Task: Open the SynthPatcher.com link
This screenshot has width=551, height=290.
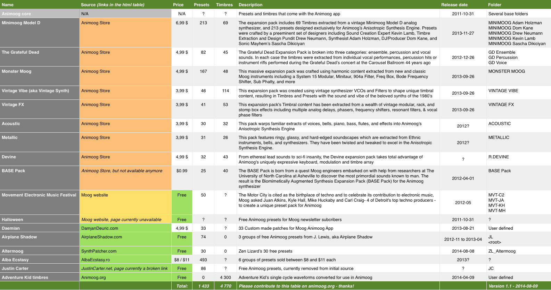Action: pyautogui.click(x=99, y=251)
